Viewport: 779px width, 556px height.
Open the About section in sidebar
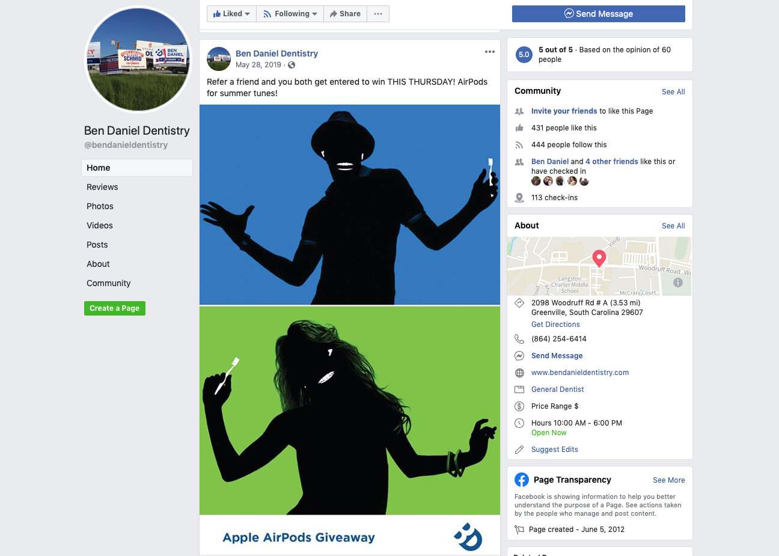point(98,264)
